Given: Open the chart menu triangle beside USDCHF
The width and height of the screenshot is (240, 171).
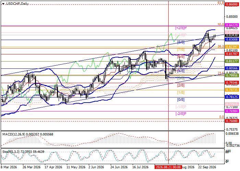Looking at the screenshot, I should pos(3,4).
